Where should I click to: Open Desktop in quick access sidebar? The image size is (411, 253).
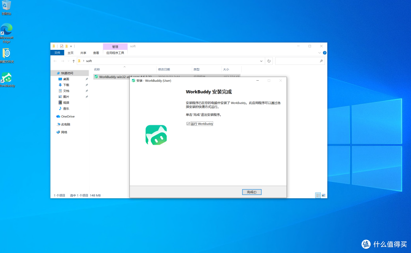[x=66, y=79]
